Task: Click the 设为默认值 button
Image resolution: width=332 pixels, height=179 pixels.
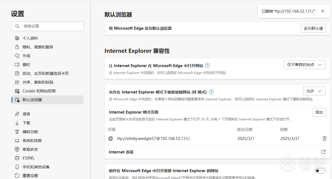Action: (x=313, y=28)
